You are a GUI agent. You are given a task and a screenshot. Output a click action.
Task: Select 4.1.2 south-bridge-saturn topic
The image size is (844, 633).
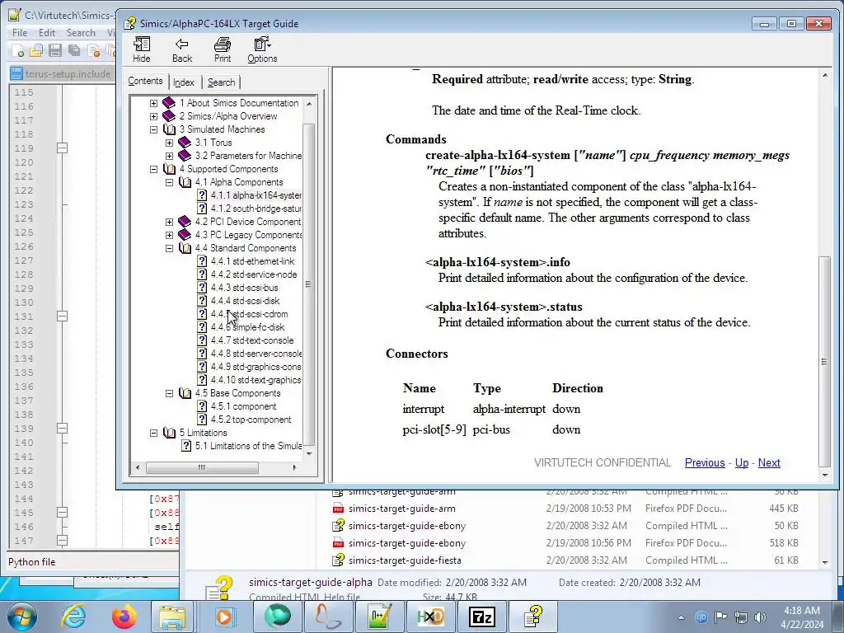pos(256,209)
